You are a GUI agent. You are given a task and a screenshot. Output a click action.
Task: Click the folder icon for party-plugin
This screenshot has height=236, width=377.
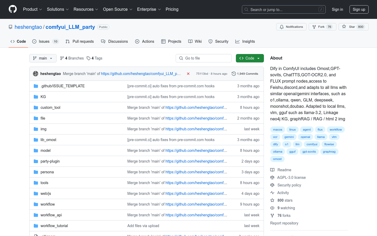[36, 161]
